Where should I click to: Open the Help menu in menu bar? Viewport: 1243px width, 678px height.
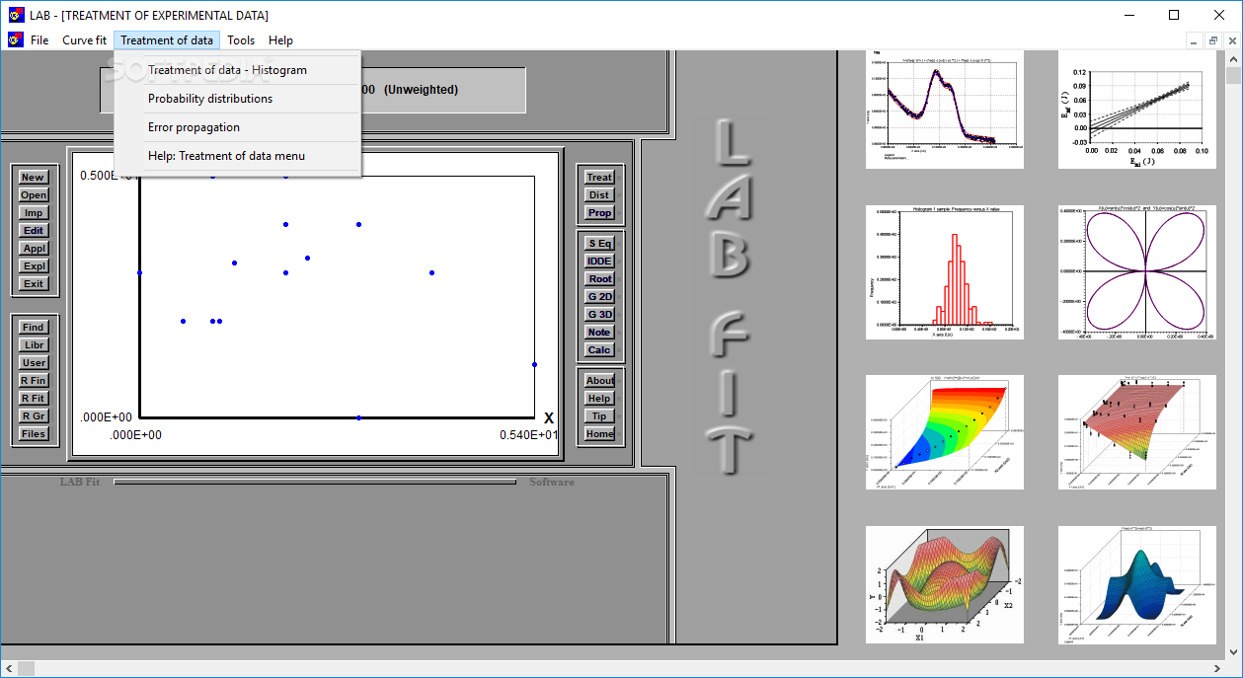point(280,40)
